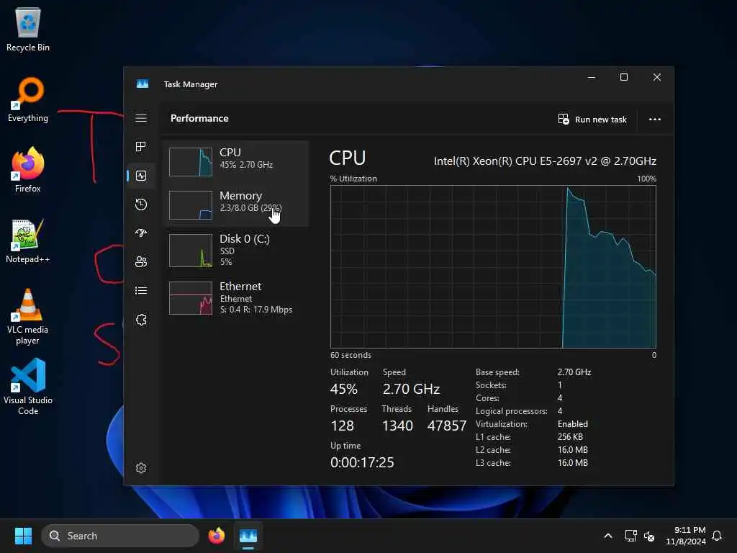Close the Task Manager window
Screen dimensions: 737x553
coord(657,77)
